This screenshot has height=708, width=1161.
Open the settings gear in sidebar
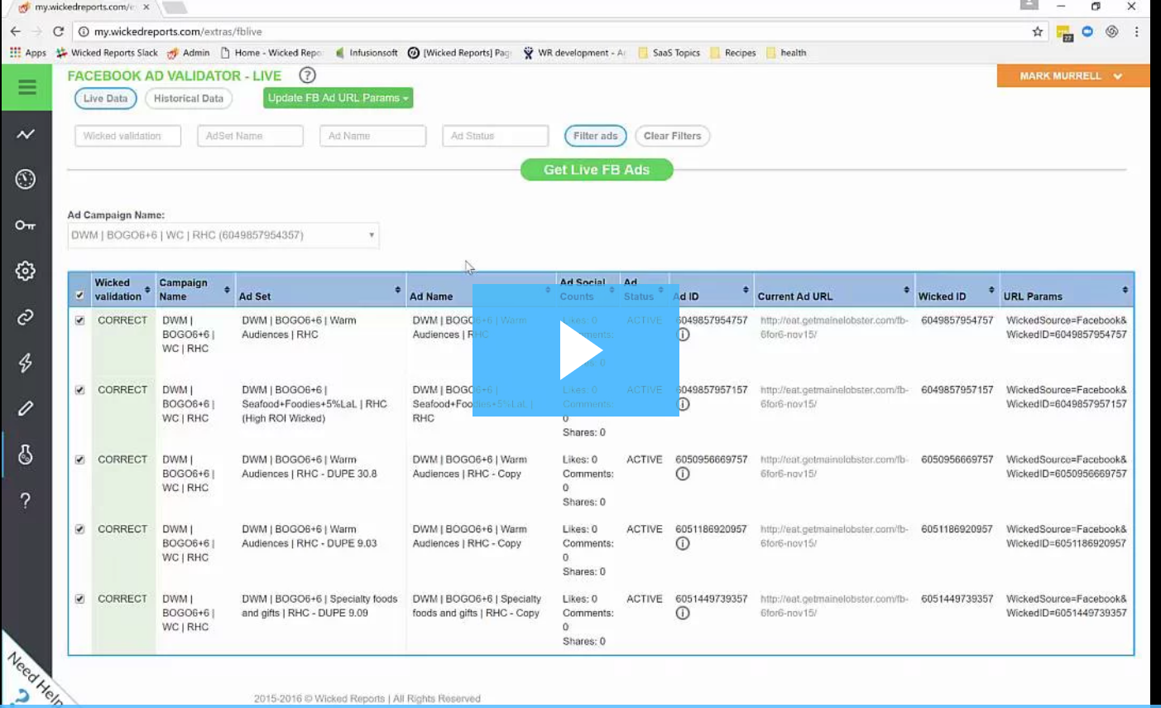coord(26,271)
